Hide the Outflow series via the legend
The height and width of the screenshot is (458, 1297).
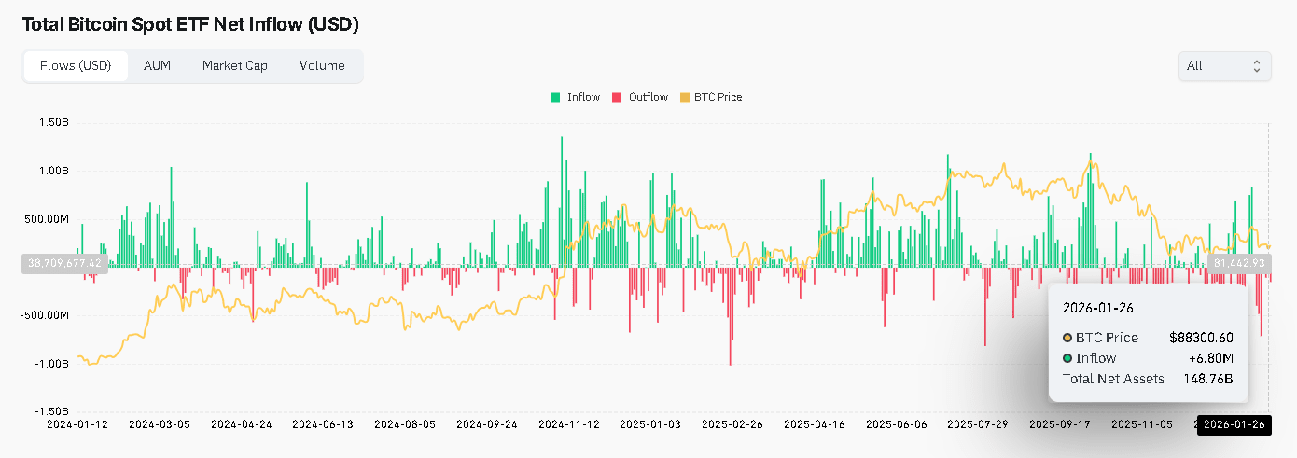click(x=639, y=97)
